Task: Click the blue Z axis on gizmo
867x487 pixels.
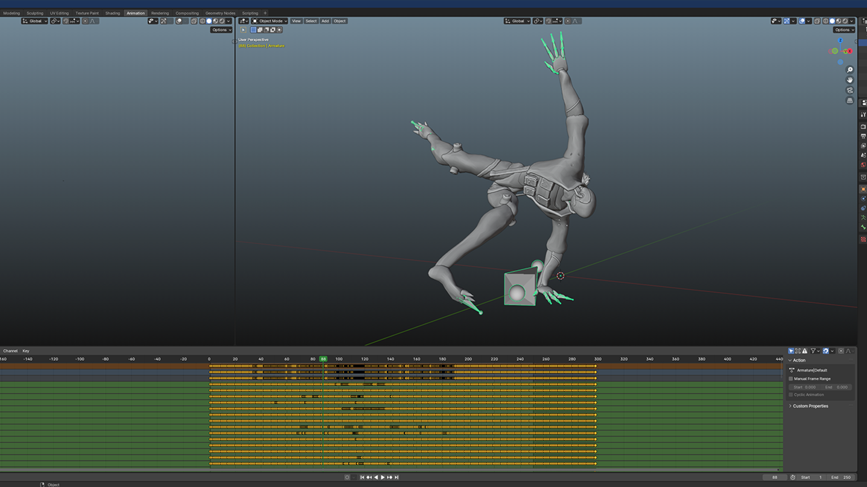Action: click(840, 41)
